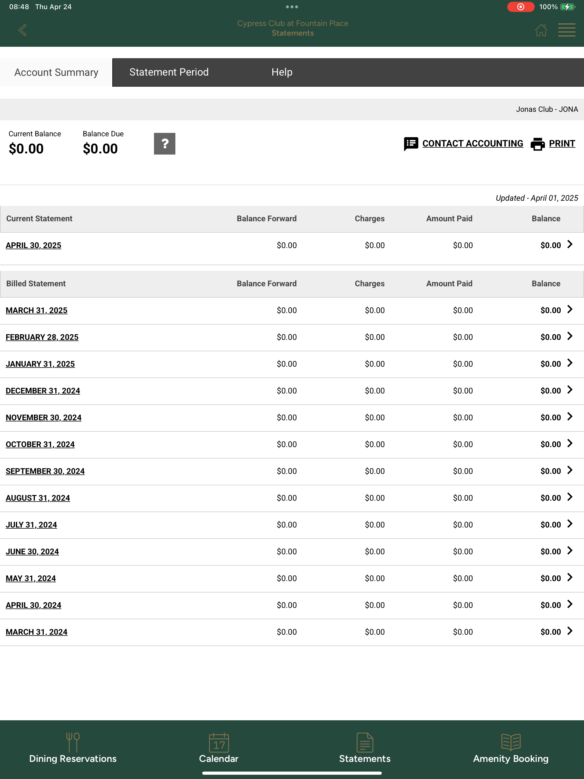Open the May 31, 2024 statement

click(x=31, y=578)
